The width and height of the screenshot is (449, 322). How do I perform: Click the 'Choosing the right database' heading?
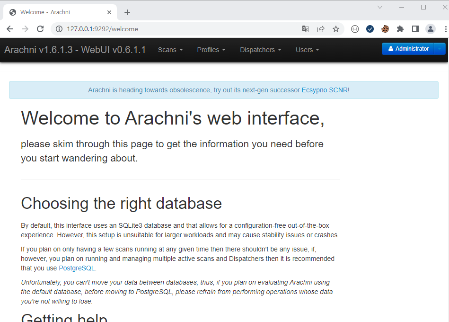click(x=121, y=204)
